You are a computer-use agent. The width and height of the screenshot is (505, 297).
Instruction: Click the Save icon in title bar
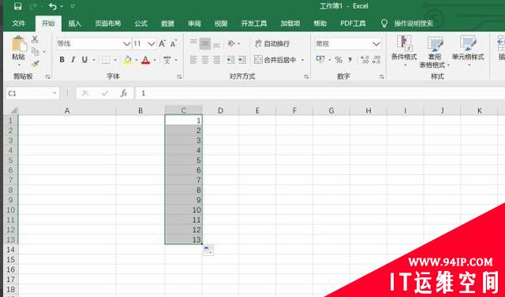[x=17, y=6]
